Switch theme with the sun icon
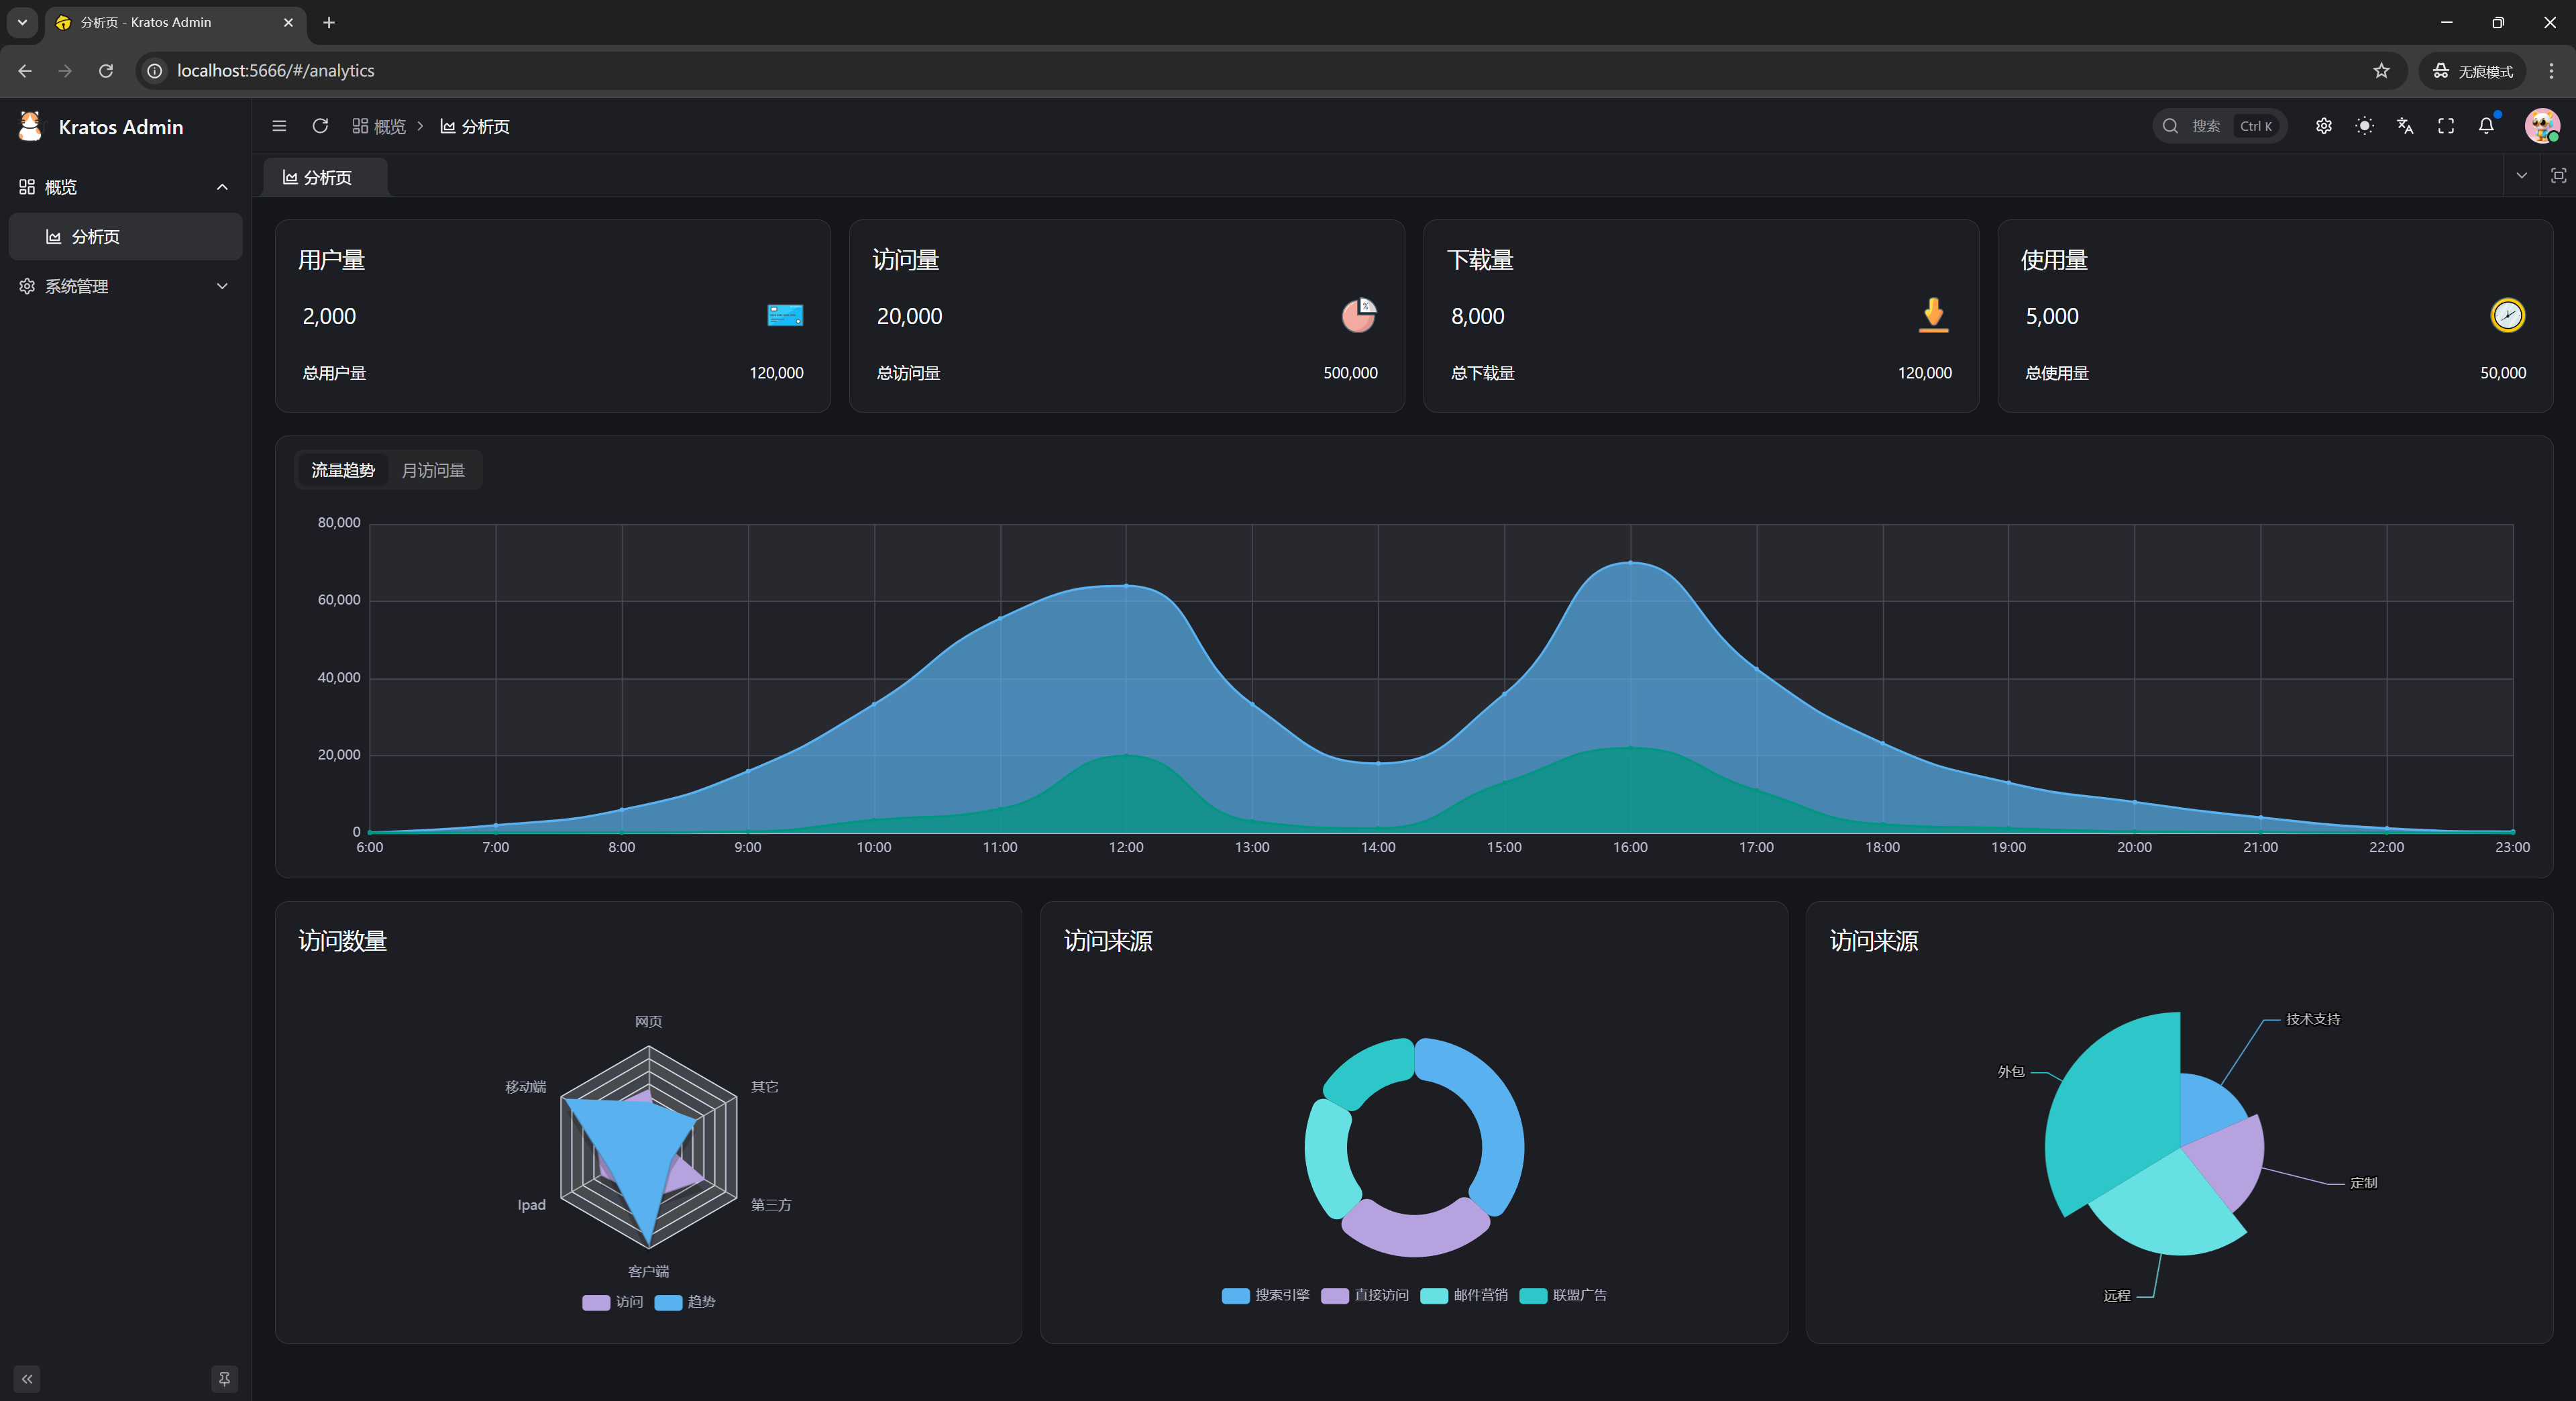Screen dimensions: 2576x1401 tap(2364, 126)
